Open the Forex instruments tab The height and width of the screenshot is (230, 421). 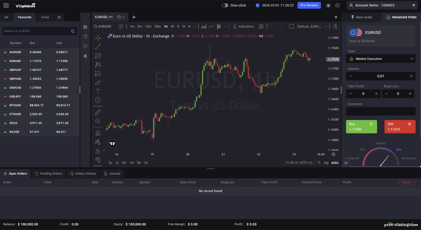[45, 17]
